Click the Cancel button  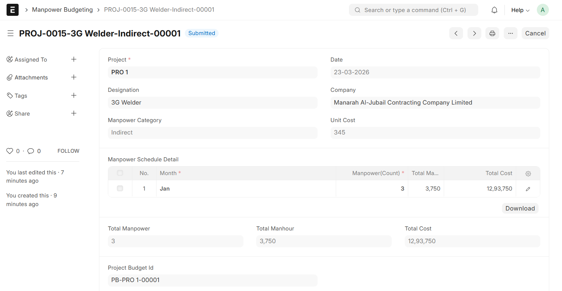pyautogui.click(x=535, y=33)
